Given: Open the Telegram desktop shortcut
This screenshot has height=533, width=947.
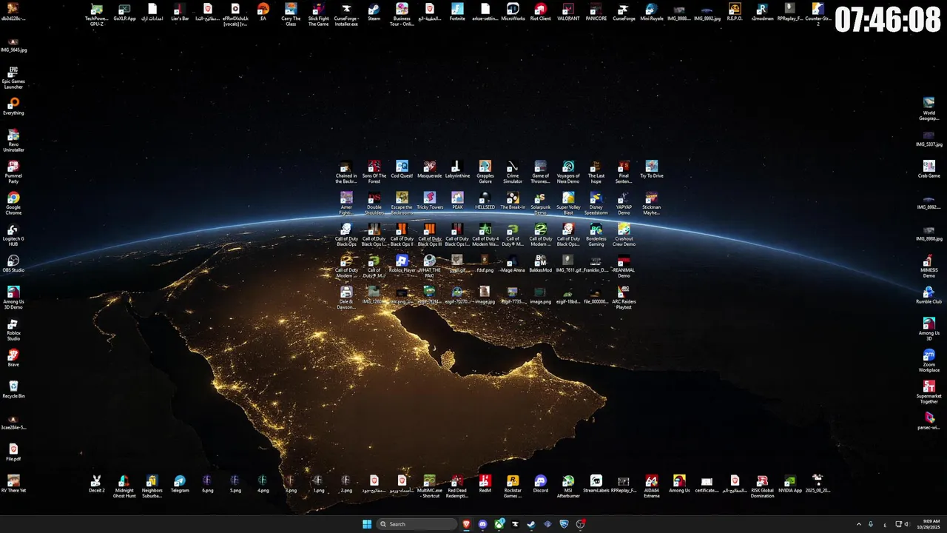Looking at the screenshot, I should click(180, 483).
